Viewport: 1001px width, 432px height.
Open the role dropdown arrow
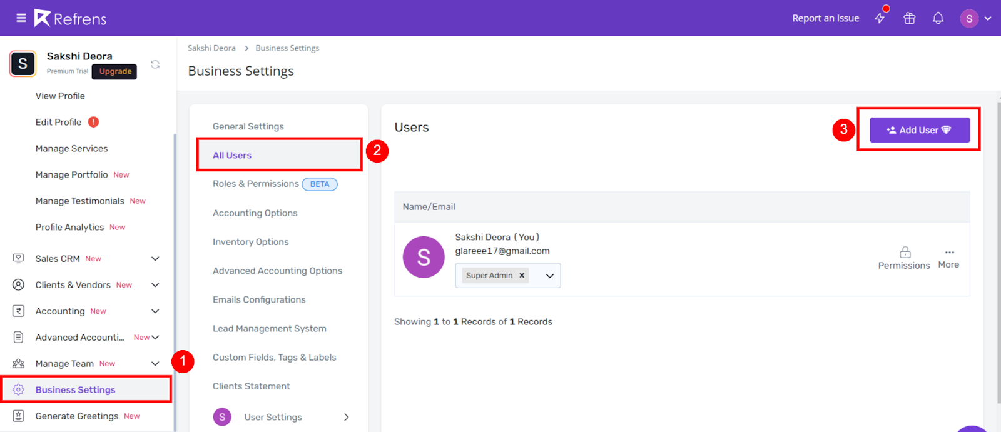click(550, 276)
